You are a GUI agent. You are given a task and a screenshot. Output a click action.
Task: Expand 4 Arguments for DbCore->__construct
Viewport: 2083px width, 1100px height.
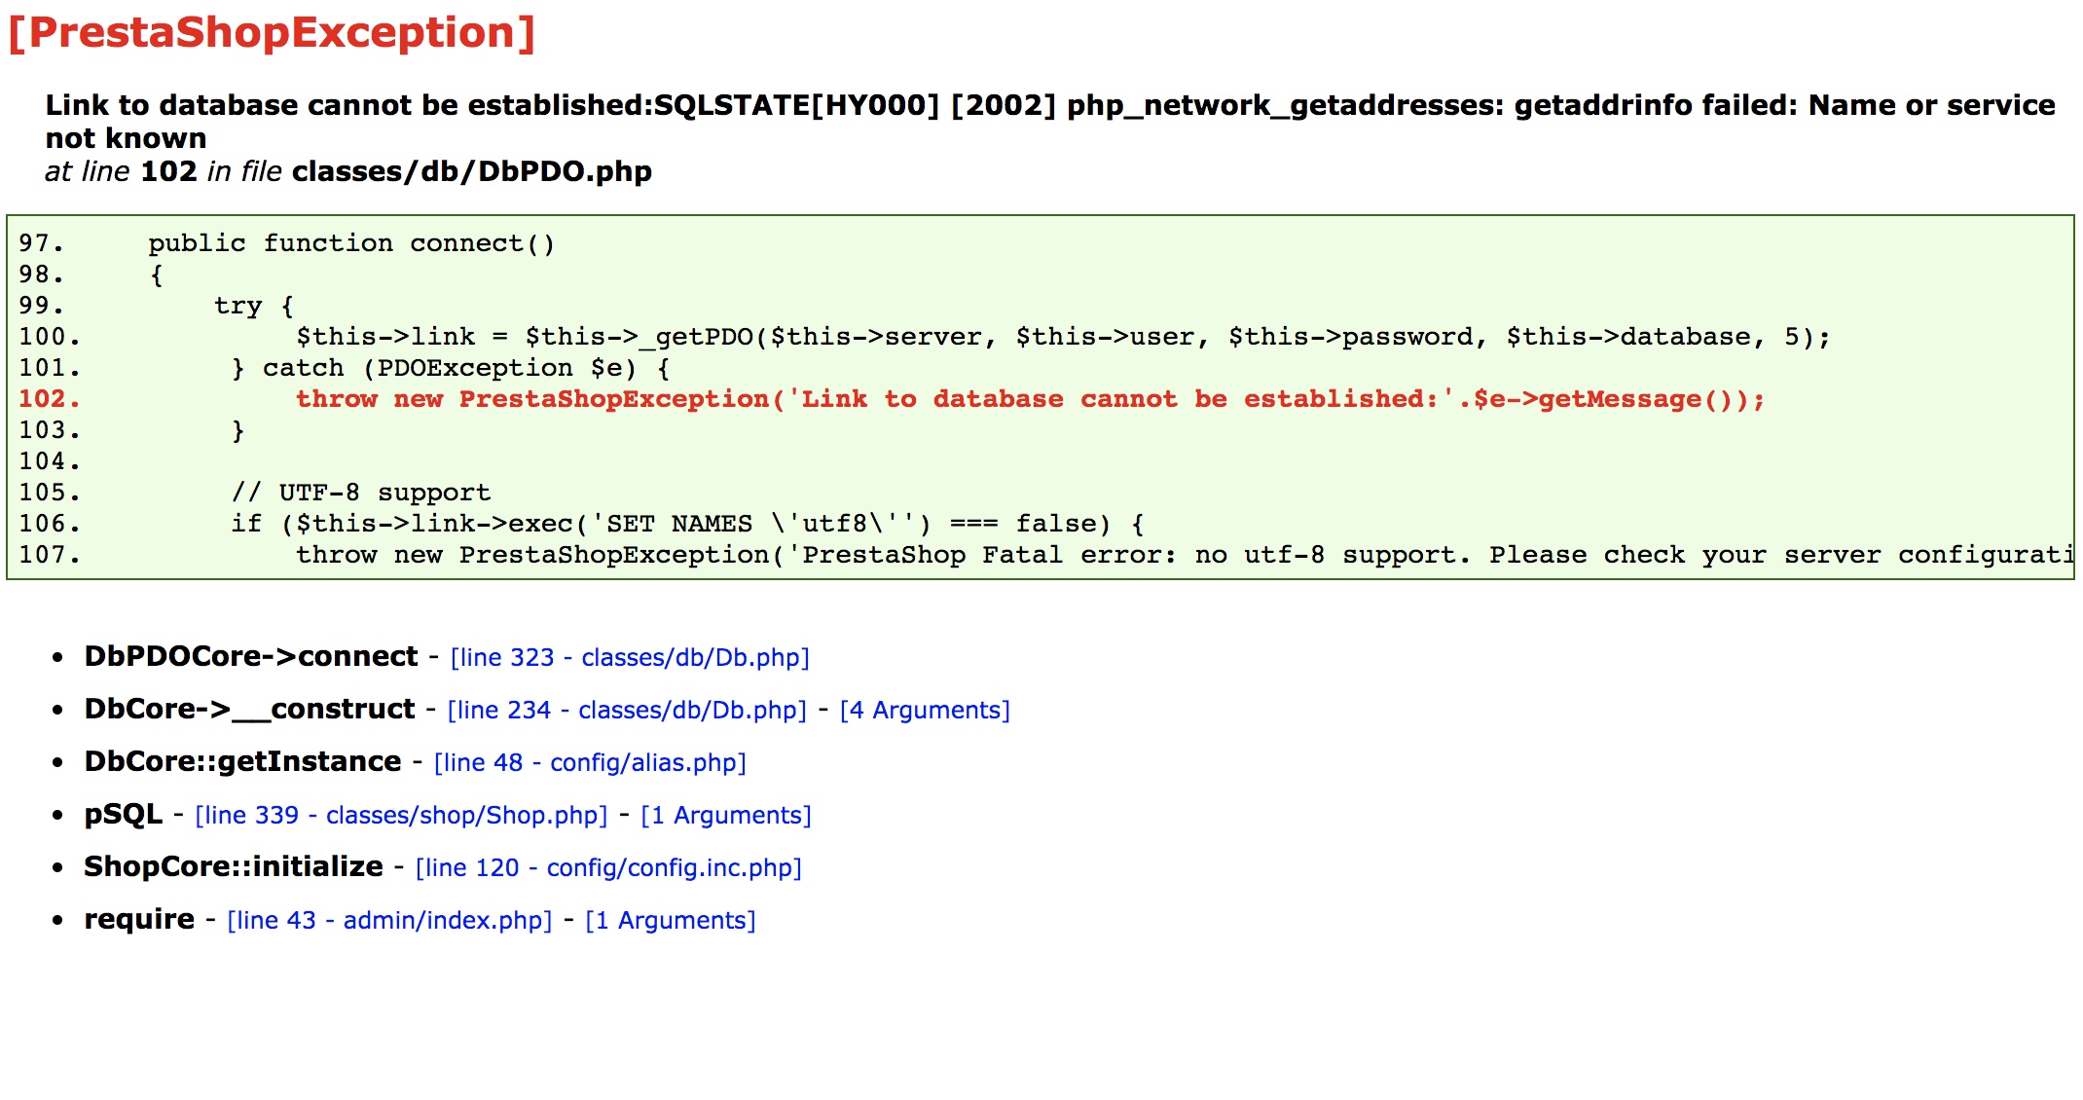tap(925, 711)
